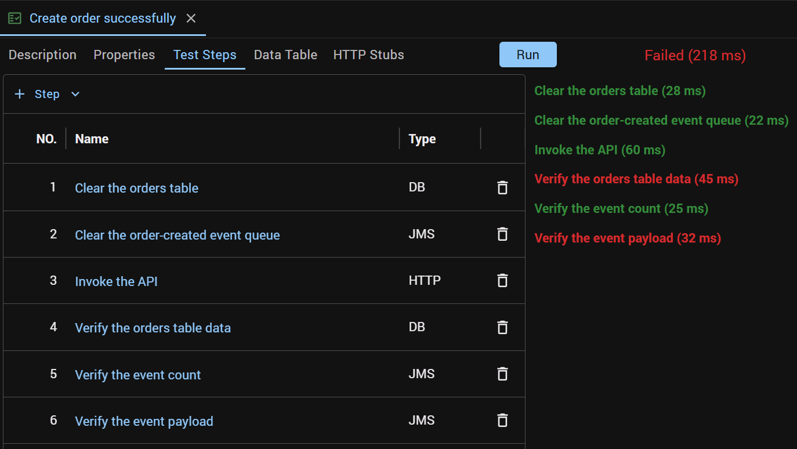Click the Failed (218 ms) status text

[695, 56]
